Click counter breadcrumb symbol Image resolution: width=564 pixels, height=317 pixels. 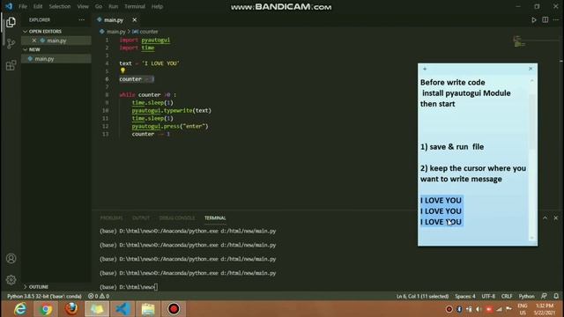point(149,32)
